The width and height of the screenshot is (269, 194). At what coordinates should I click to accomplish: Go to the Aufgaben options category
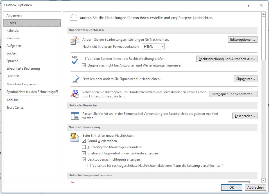(32, 46)
